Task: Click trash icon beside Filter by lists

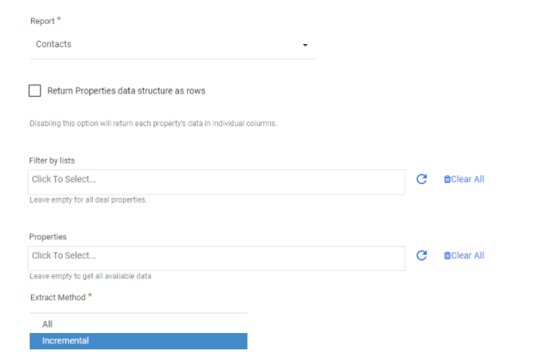Action: pos(446,179)
